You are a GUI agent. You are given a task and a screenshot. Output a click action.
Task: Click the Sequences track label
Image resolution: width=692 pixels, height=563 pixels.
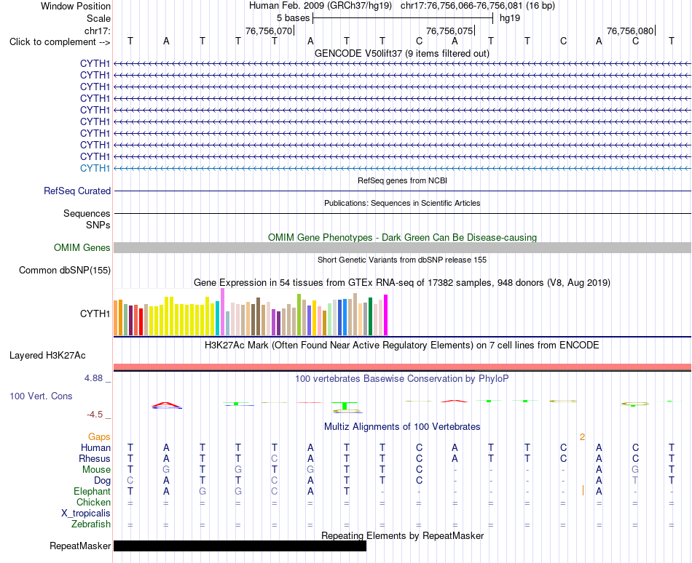pos(87,214)
